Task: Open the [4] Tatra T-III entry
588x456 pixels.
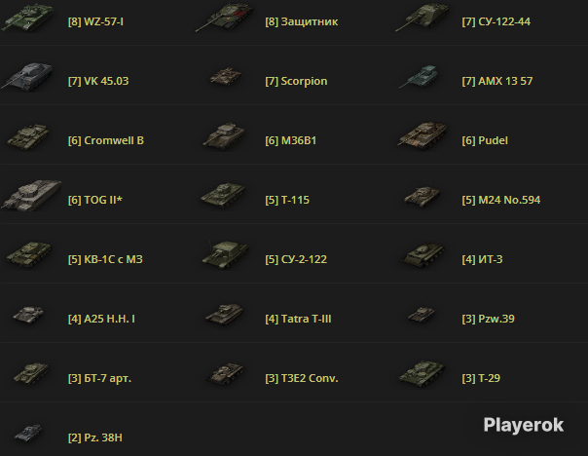Action: click(x=298, y=319)
